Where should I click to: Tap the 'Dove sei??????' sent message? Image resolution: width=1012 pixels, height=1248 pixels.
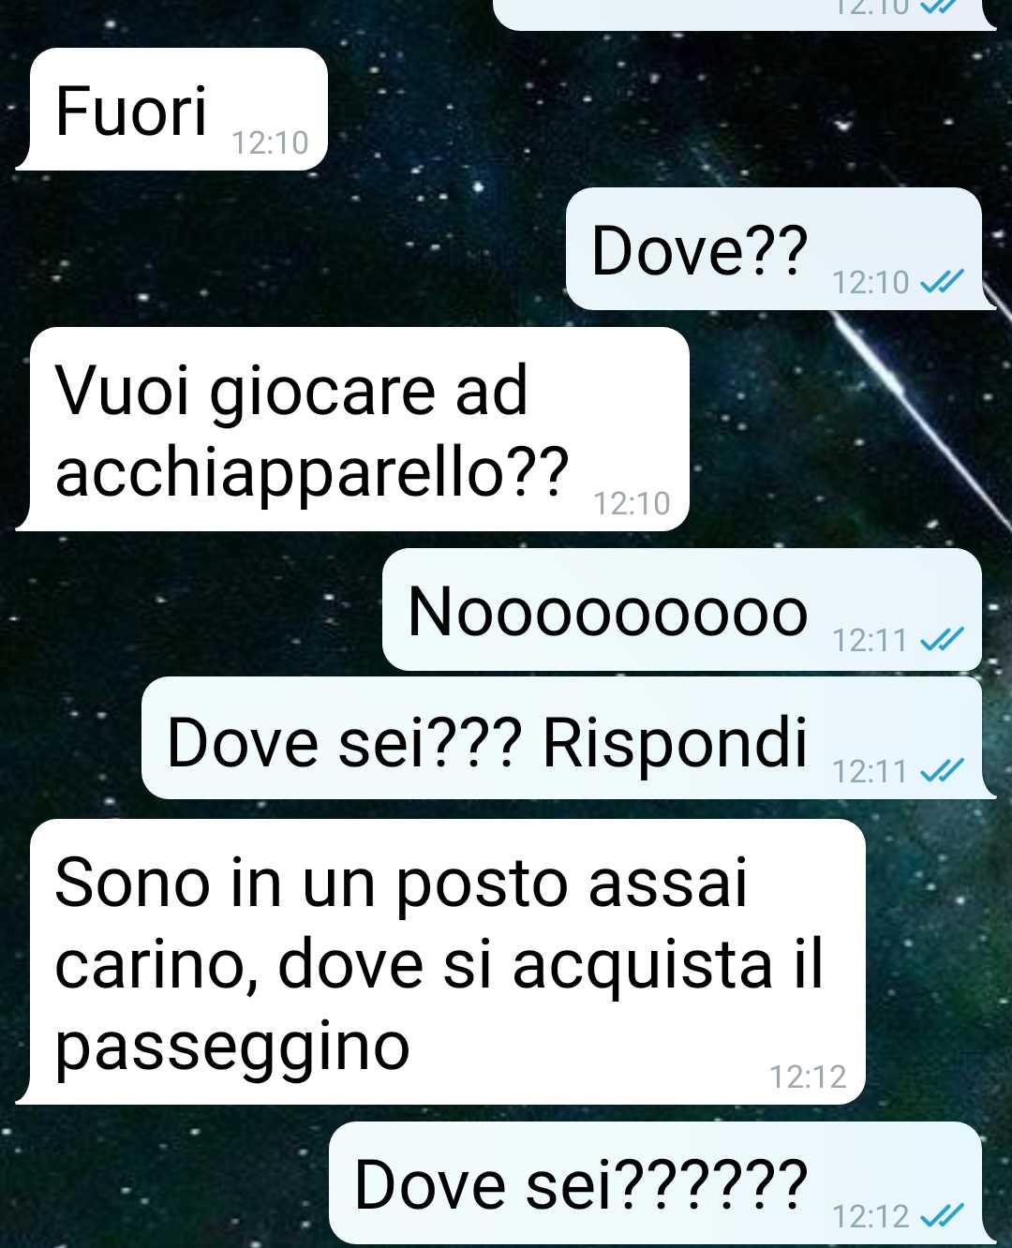coord(657,1183)
